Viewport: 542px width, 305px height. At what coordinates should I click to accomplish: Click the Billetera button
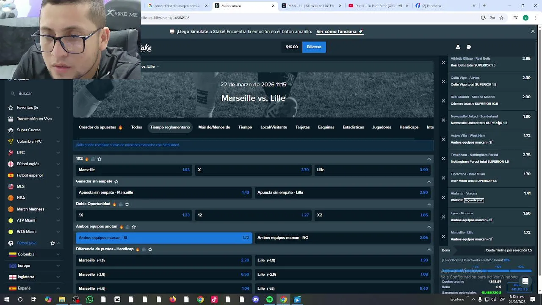coord(314,47)
